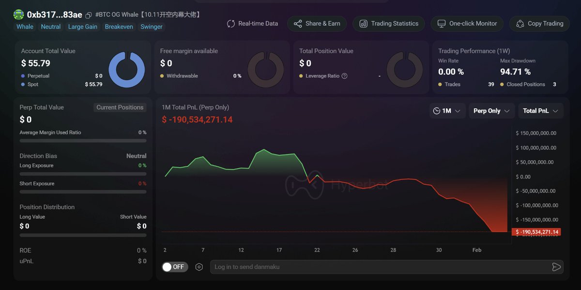
Task: Click the Swinger tag
Action: (x=152, y=27)
